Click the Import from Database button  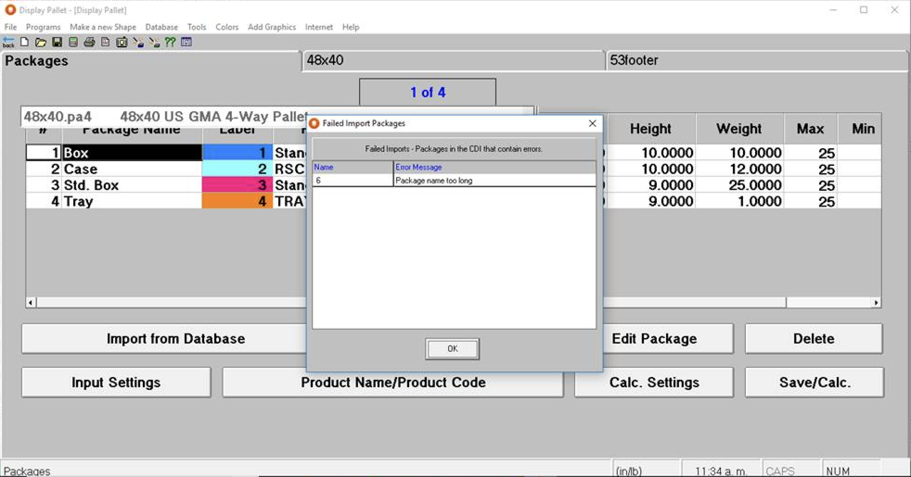pos(175,339)
